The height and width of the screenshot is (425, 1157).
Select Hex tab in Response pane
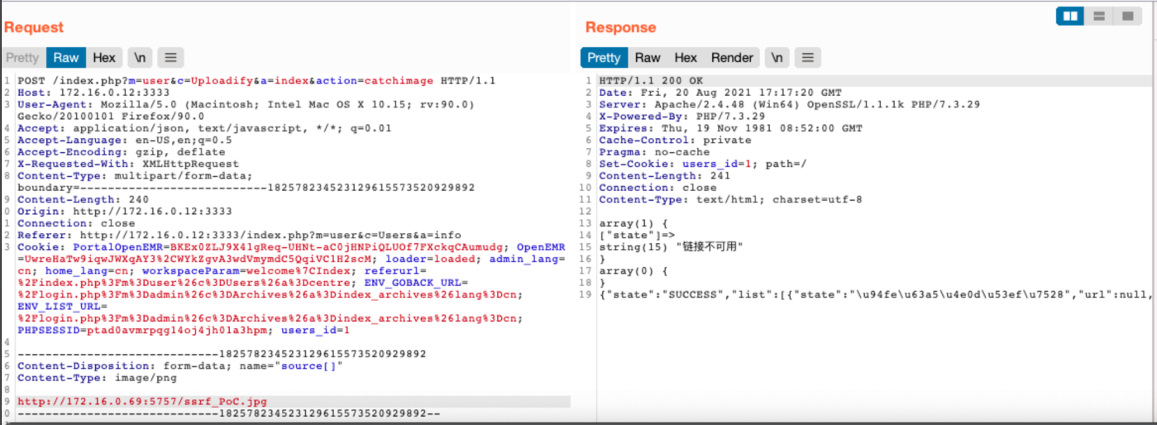click(686, 57)
